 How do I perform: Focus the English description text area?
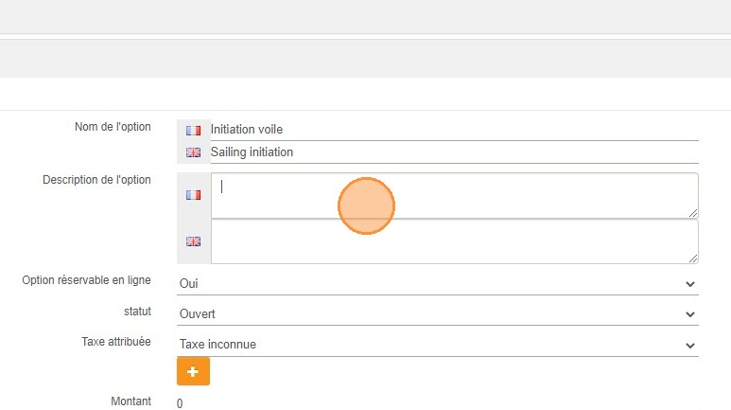[x=455, y=241]
